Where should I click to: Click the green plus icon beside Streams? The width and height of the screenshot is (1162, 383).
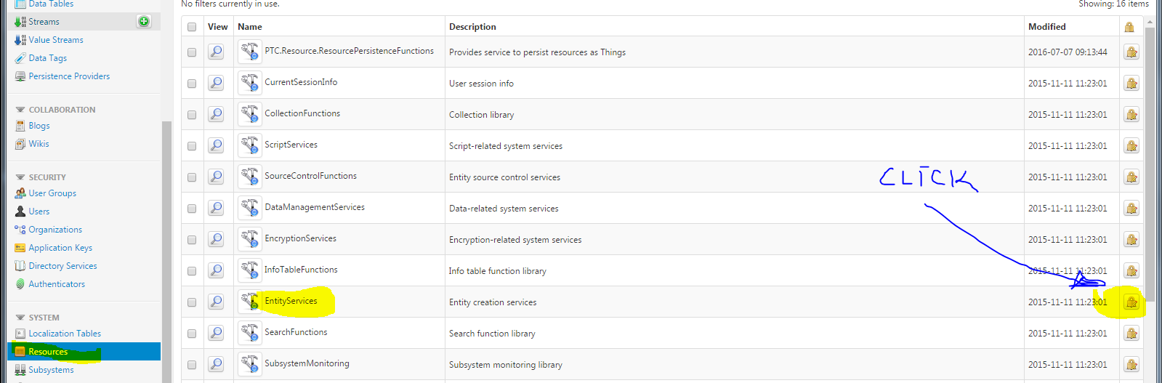tap(144, 21)
